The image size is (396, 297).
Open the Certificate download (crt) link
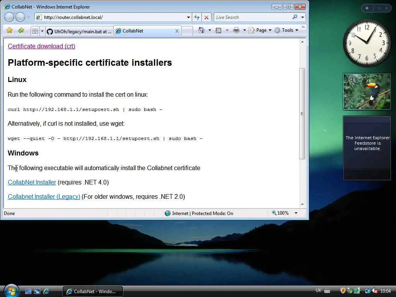(x=41, y=46)
